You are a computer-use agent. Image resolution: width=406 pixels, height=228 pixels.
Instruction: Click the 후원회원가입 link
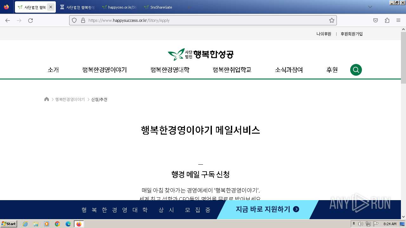[x=351, y=34]
